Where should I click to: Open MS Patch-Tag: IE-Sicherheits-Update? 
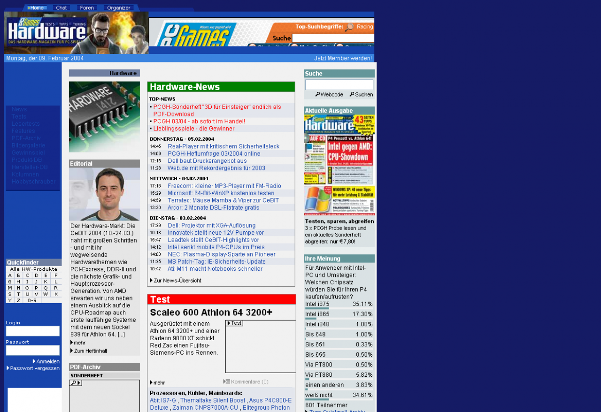[x=216, y=261]
